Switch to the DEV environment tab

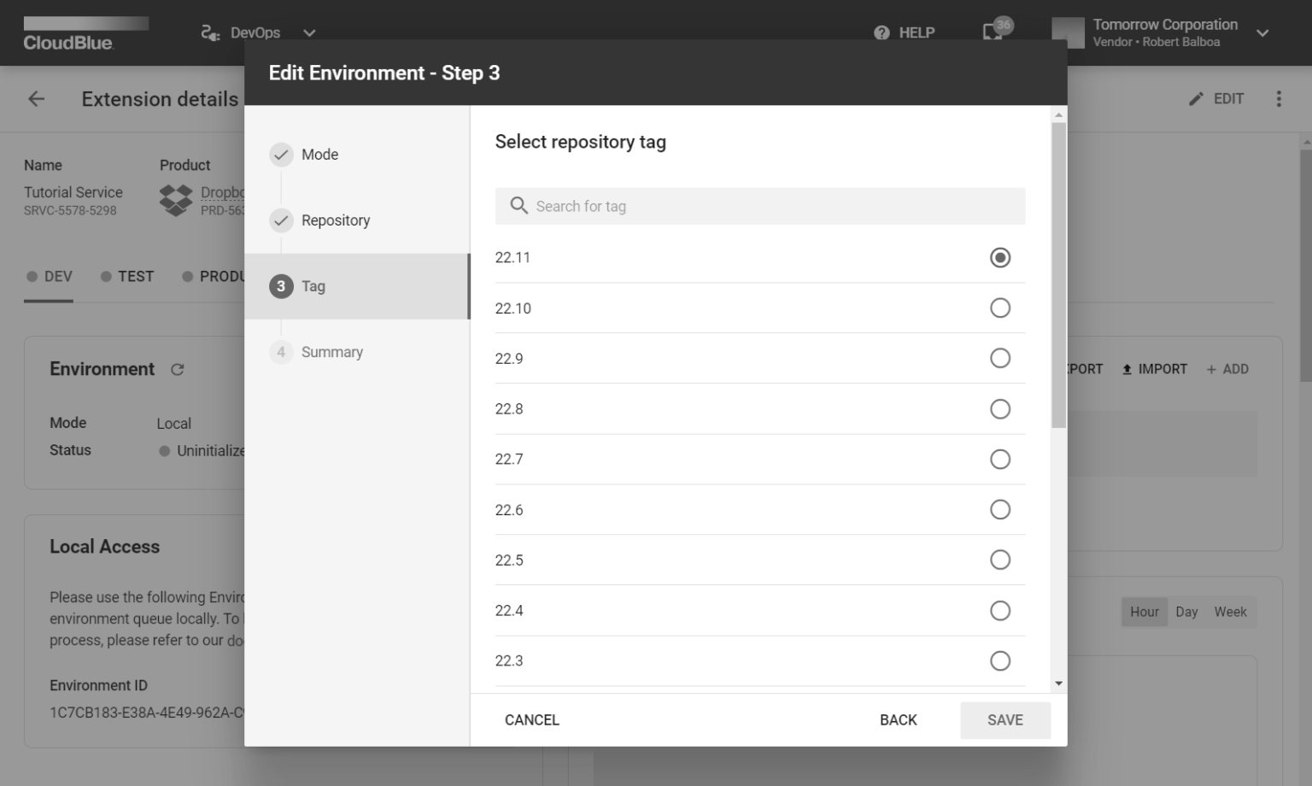tap(49, 276)
